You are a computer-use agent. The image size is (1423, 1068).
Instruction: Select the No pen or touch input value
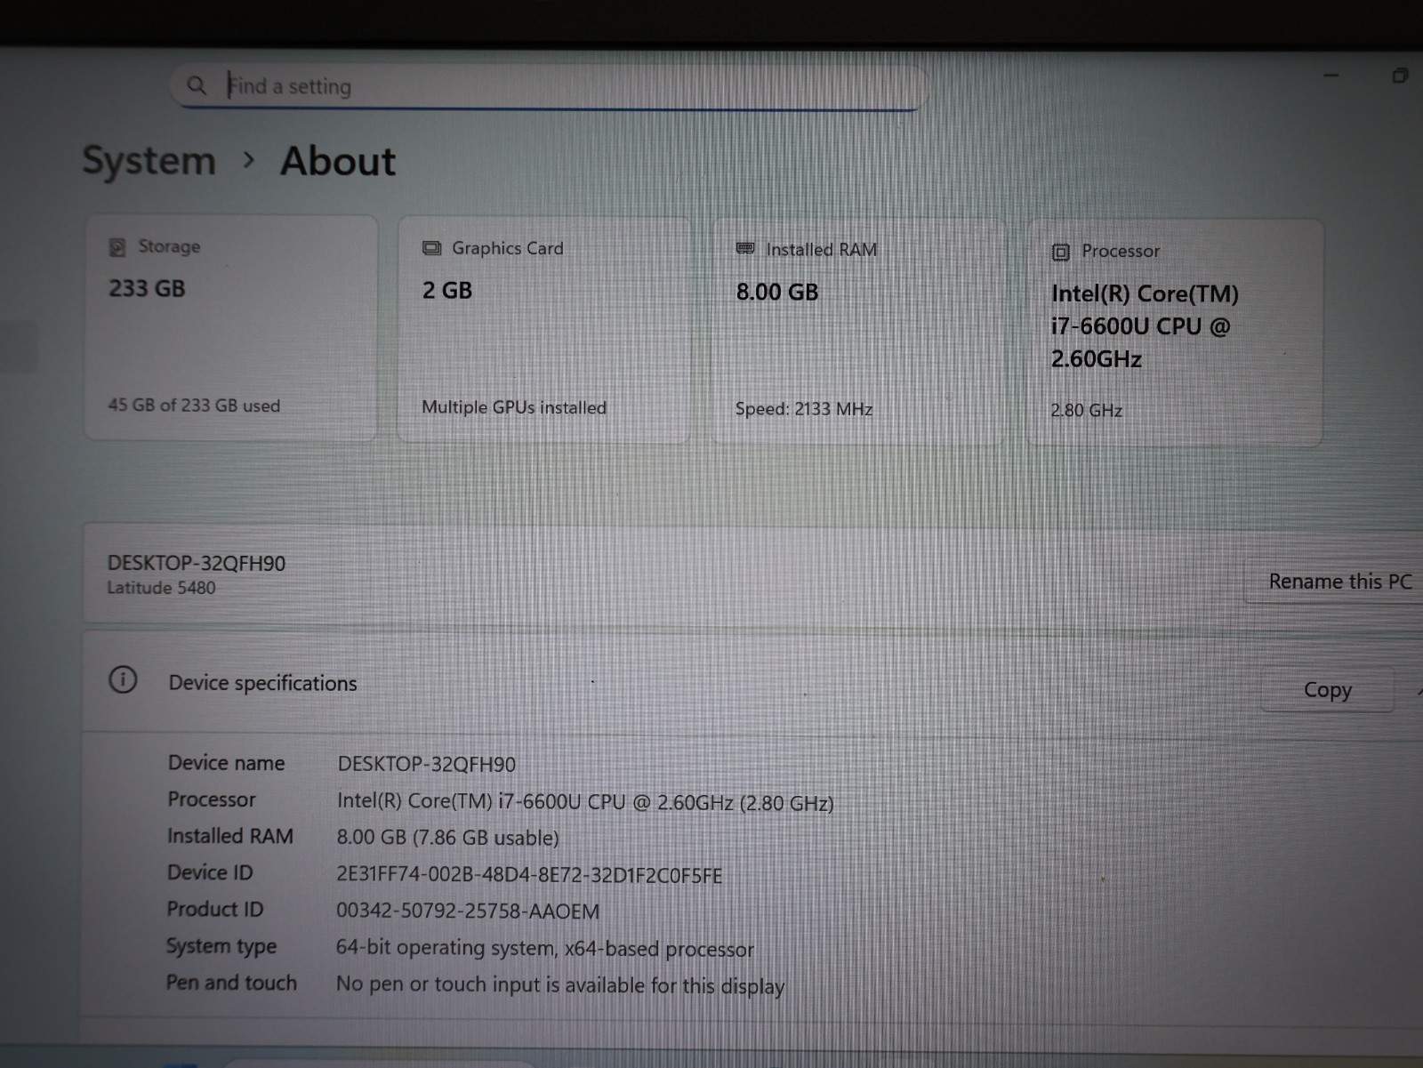pos(560,985)
